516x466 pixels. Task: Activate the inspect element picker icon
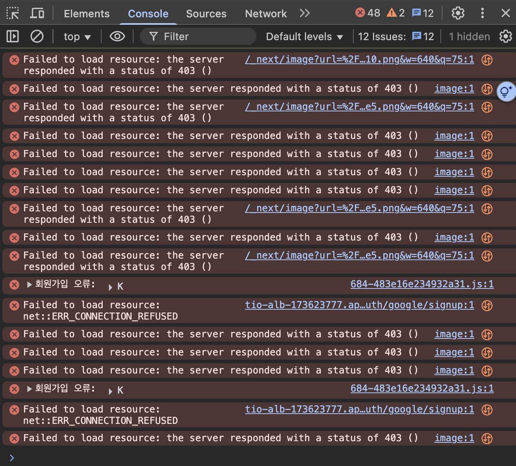[x=13, y=13]
